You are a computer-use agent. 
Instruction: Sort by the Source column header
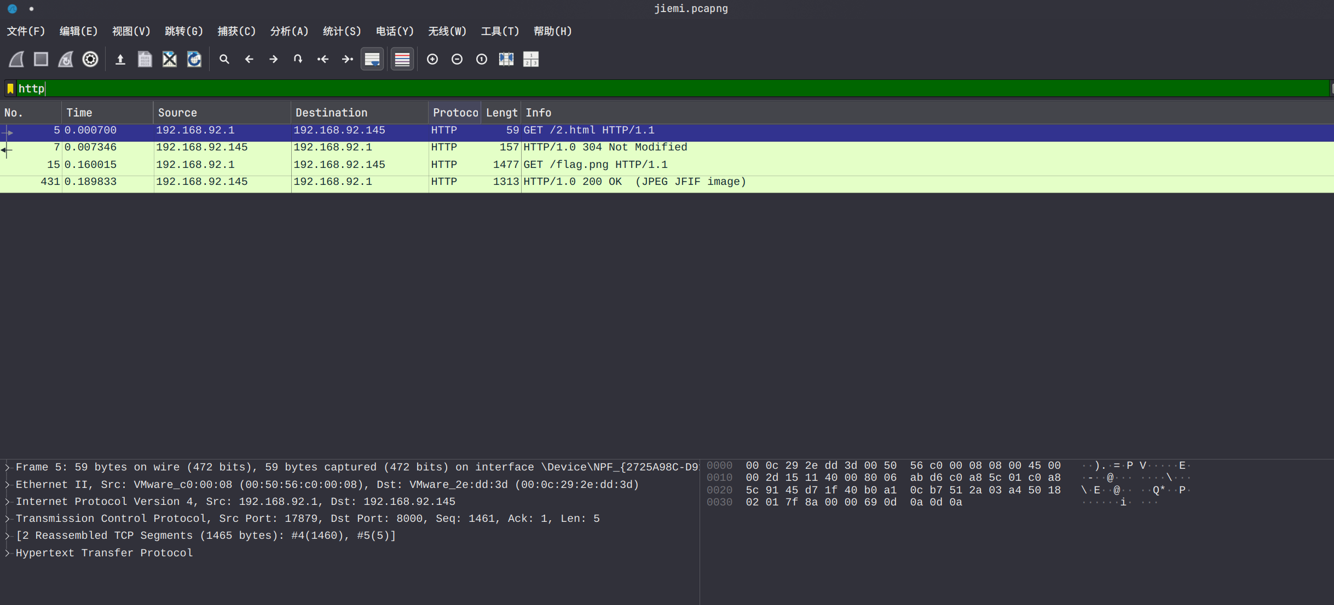pyautogui.click(x=177, y=113)
